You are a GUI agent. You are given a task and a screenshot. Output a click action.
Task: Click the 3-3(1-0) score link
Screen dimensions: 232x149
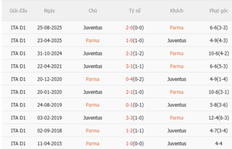135,118
